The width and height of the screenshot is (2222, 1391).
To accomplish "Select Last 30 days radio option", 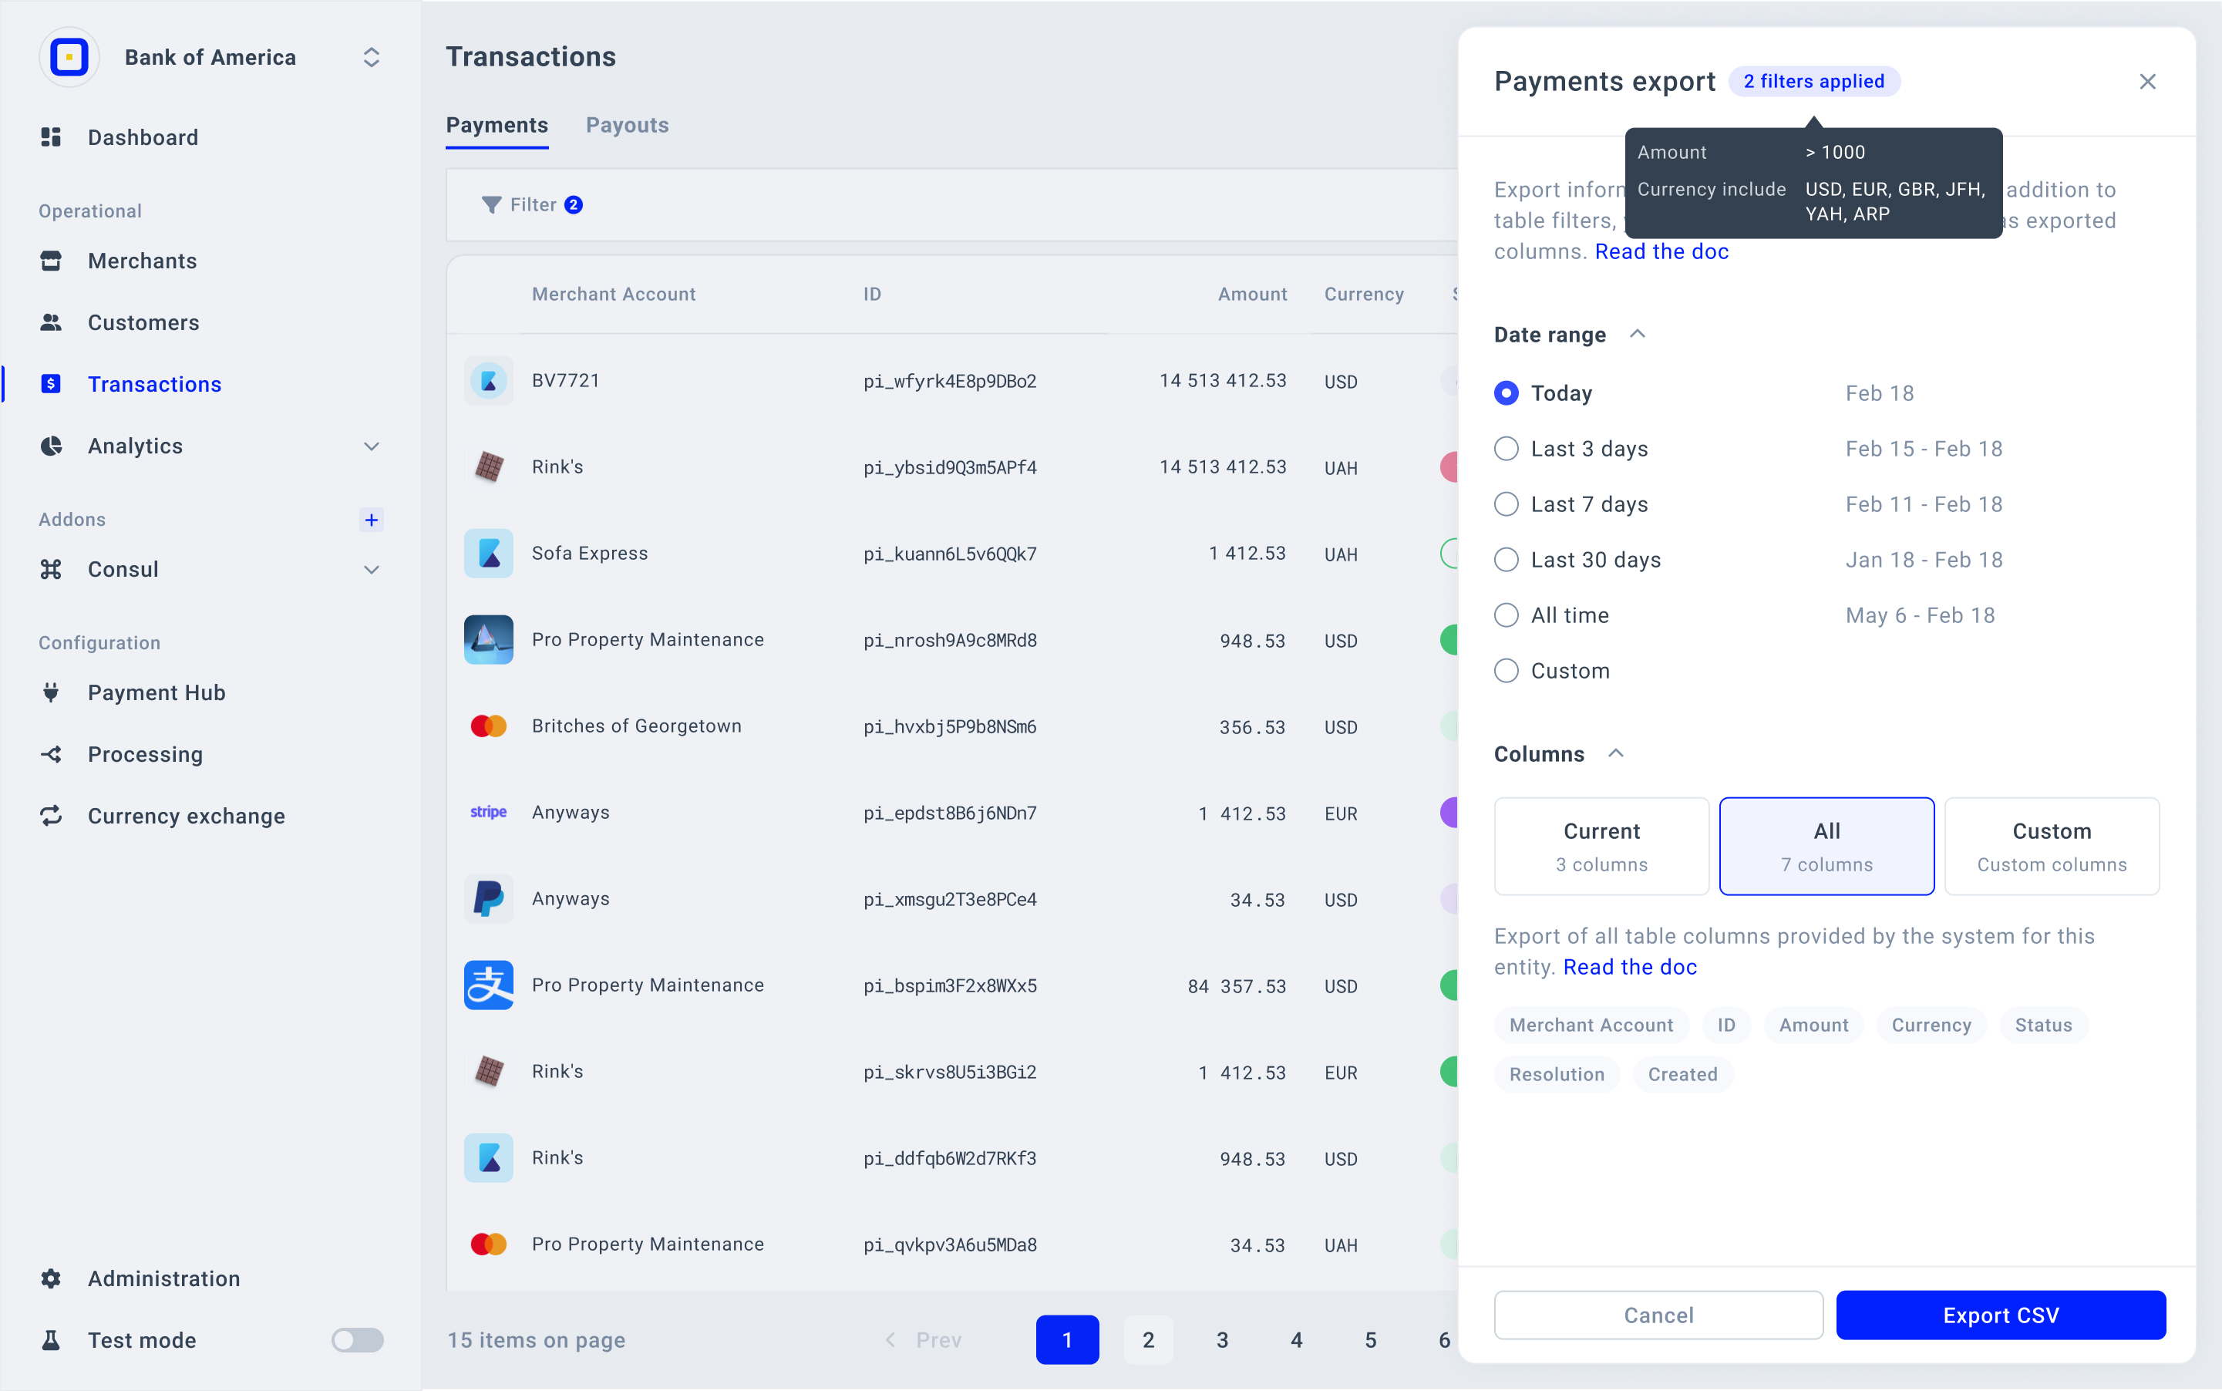I will 1507,561.
